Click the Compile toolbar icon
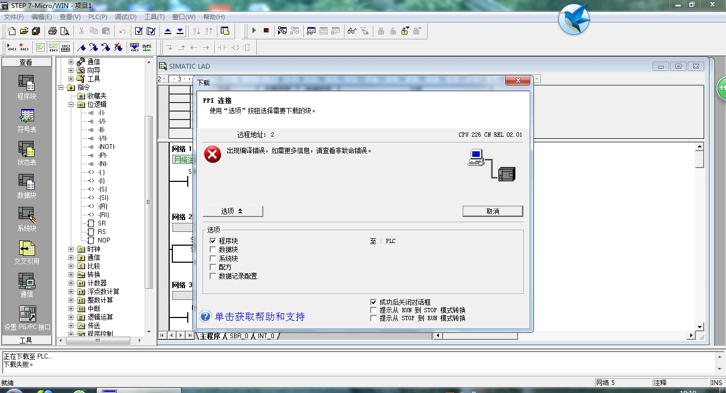Viewport: 726px width, 393px height. (x=139, y=31)
